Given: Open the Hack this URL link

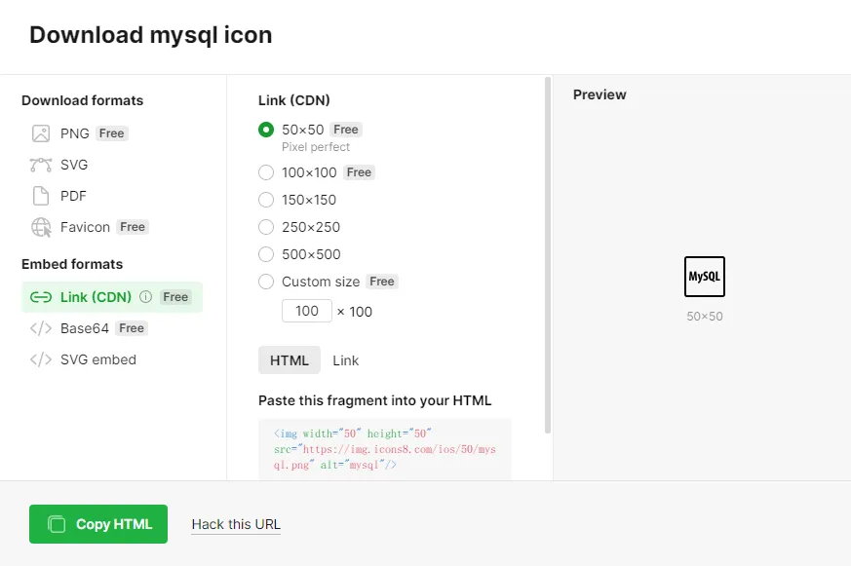Looking at the screenshot, I should [236, 524].
